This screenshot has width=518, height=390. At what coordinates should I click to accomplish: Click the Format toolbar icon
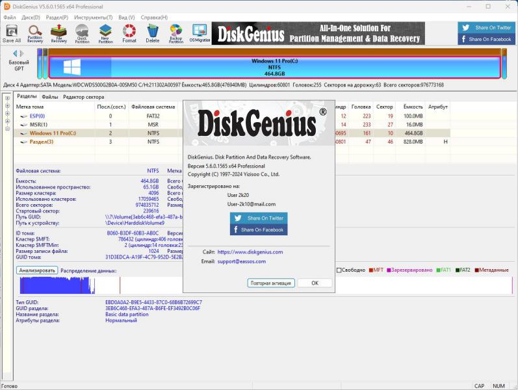pyautogui.click(x=129, y=34)
